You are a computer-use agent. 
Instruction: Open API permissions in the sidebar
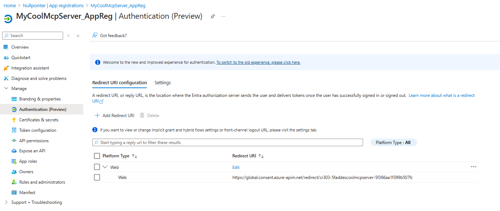tap(34, 141)
